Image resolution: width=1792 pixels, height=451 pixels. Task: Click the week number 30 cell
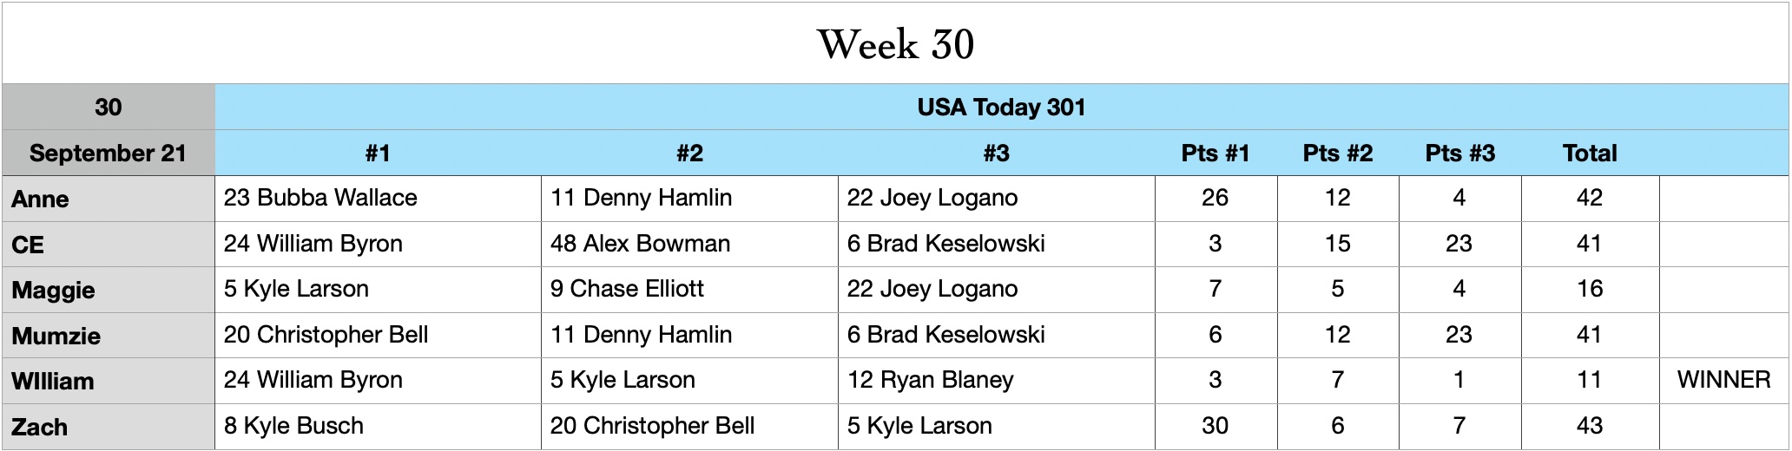108,108
